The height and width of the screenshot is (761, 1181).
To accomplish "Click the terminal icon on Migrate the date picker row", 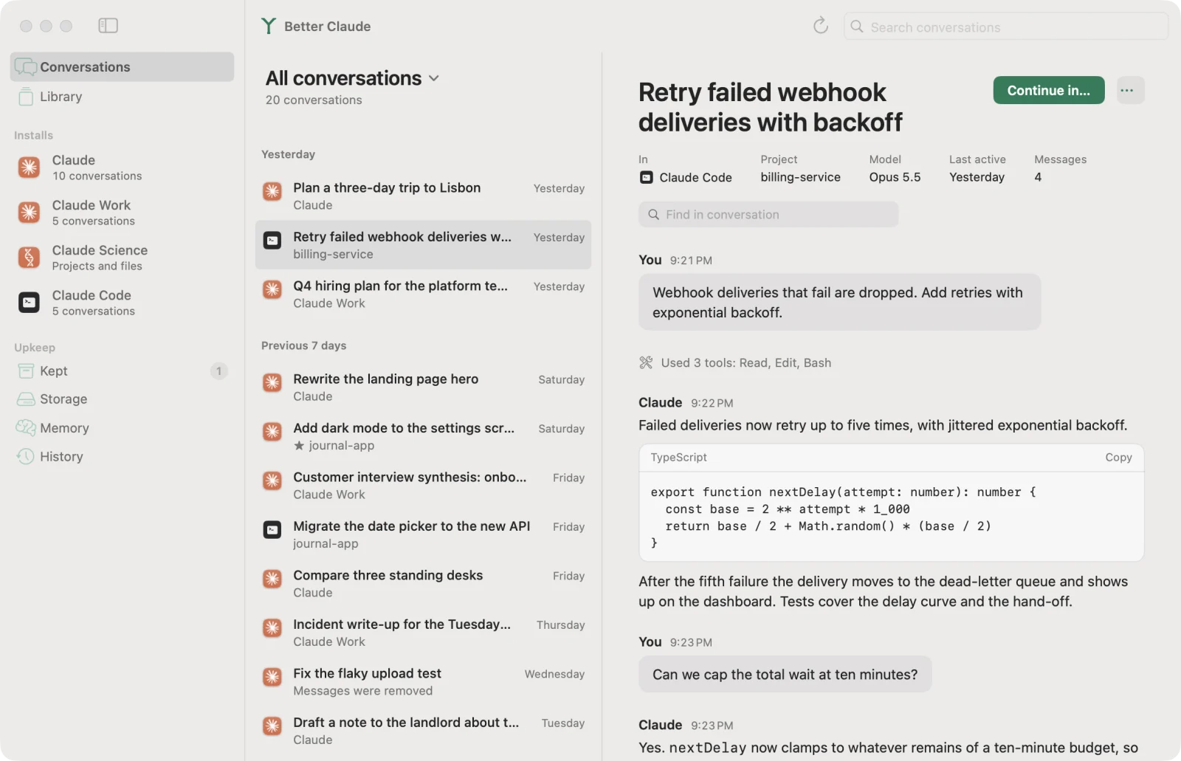I will tap(272, 530).
